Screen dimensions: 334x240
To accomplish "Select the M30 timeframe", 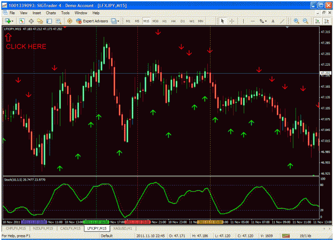I will click(x=156, y=21).
